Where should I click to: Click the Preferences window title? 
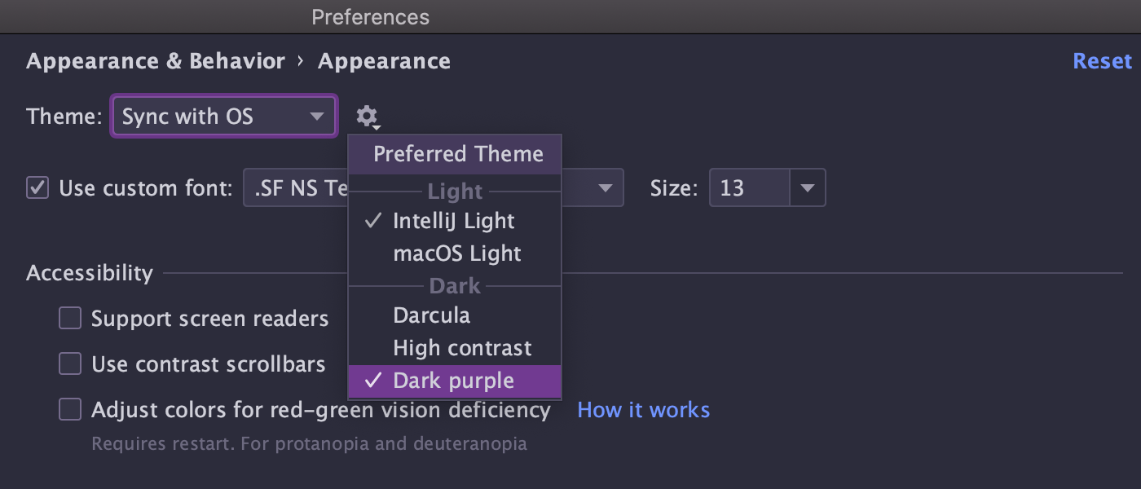click(x=370, y=16)
